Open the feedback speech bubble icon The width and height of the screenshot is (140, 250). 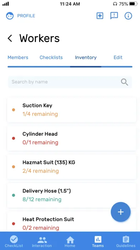[x=114, y=16]
